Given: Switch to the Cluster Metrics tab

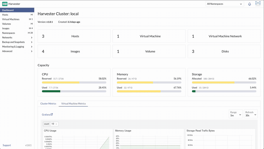Looking at the screenshot, I should pyautogui.click(x=48, y=103).
